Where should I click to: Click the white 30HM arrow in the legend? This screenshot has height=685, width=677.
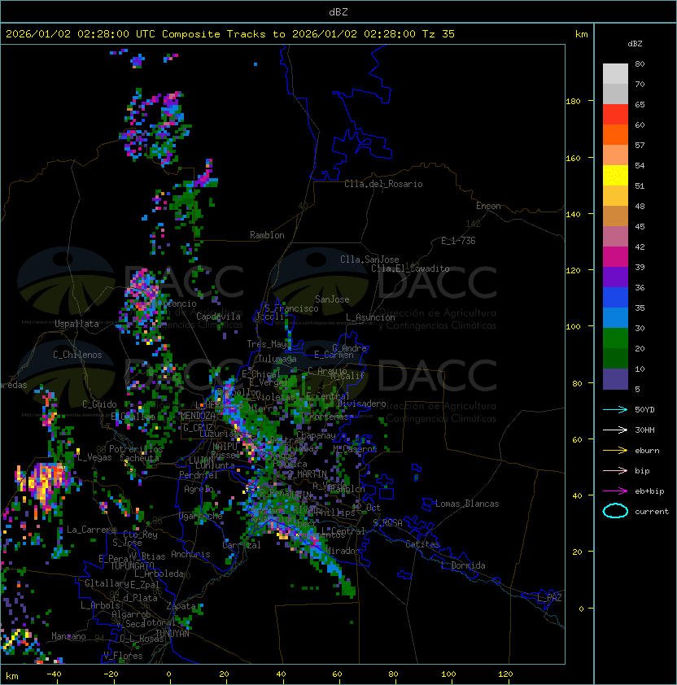pos(615,430)
